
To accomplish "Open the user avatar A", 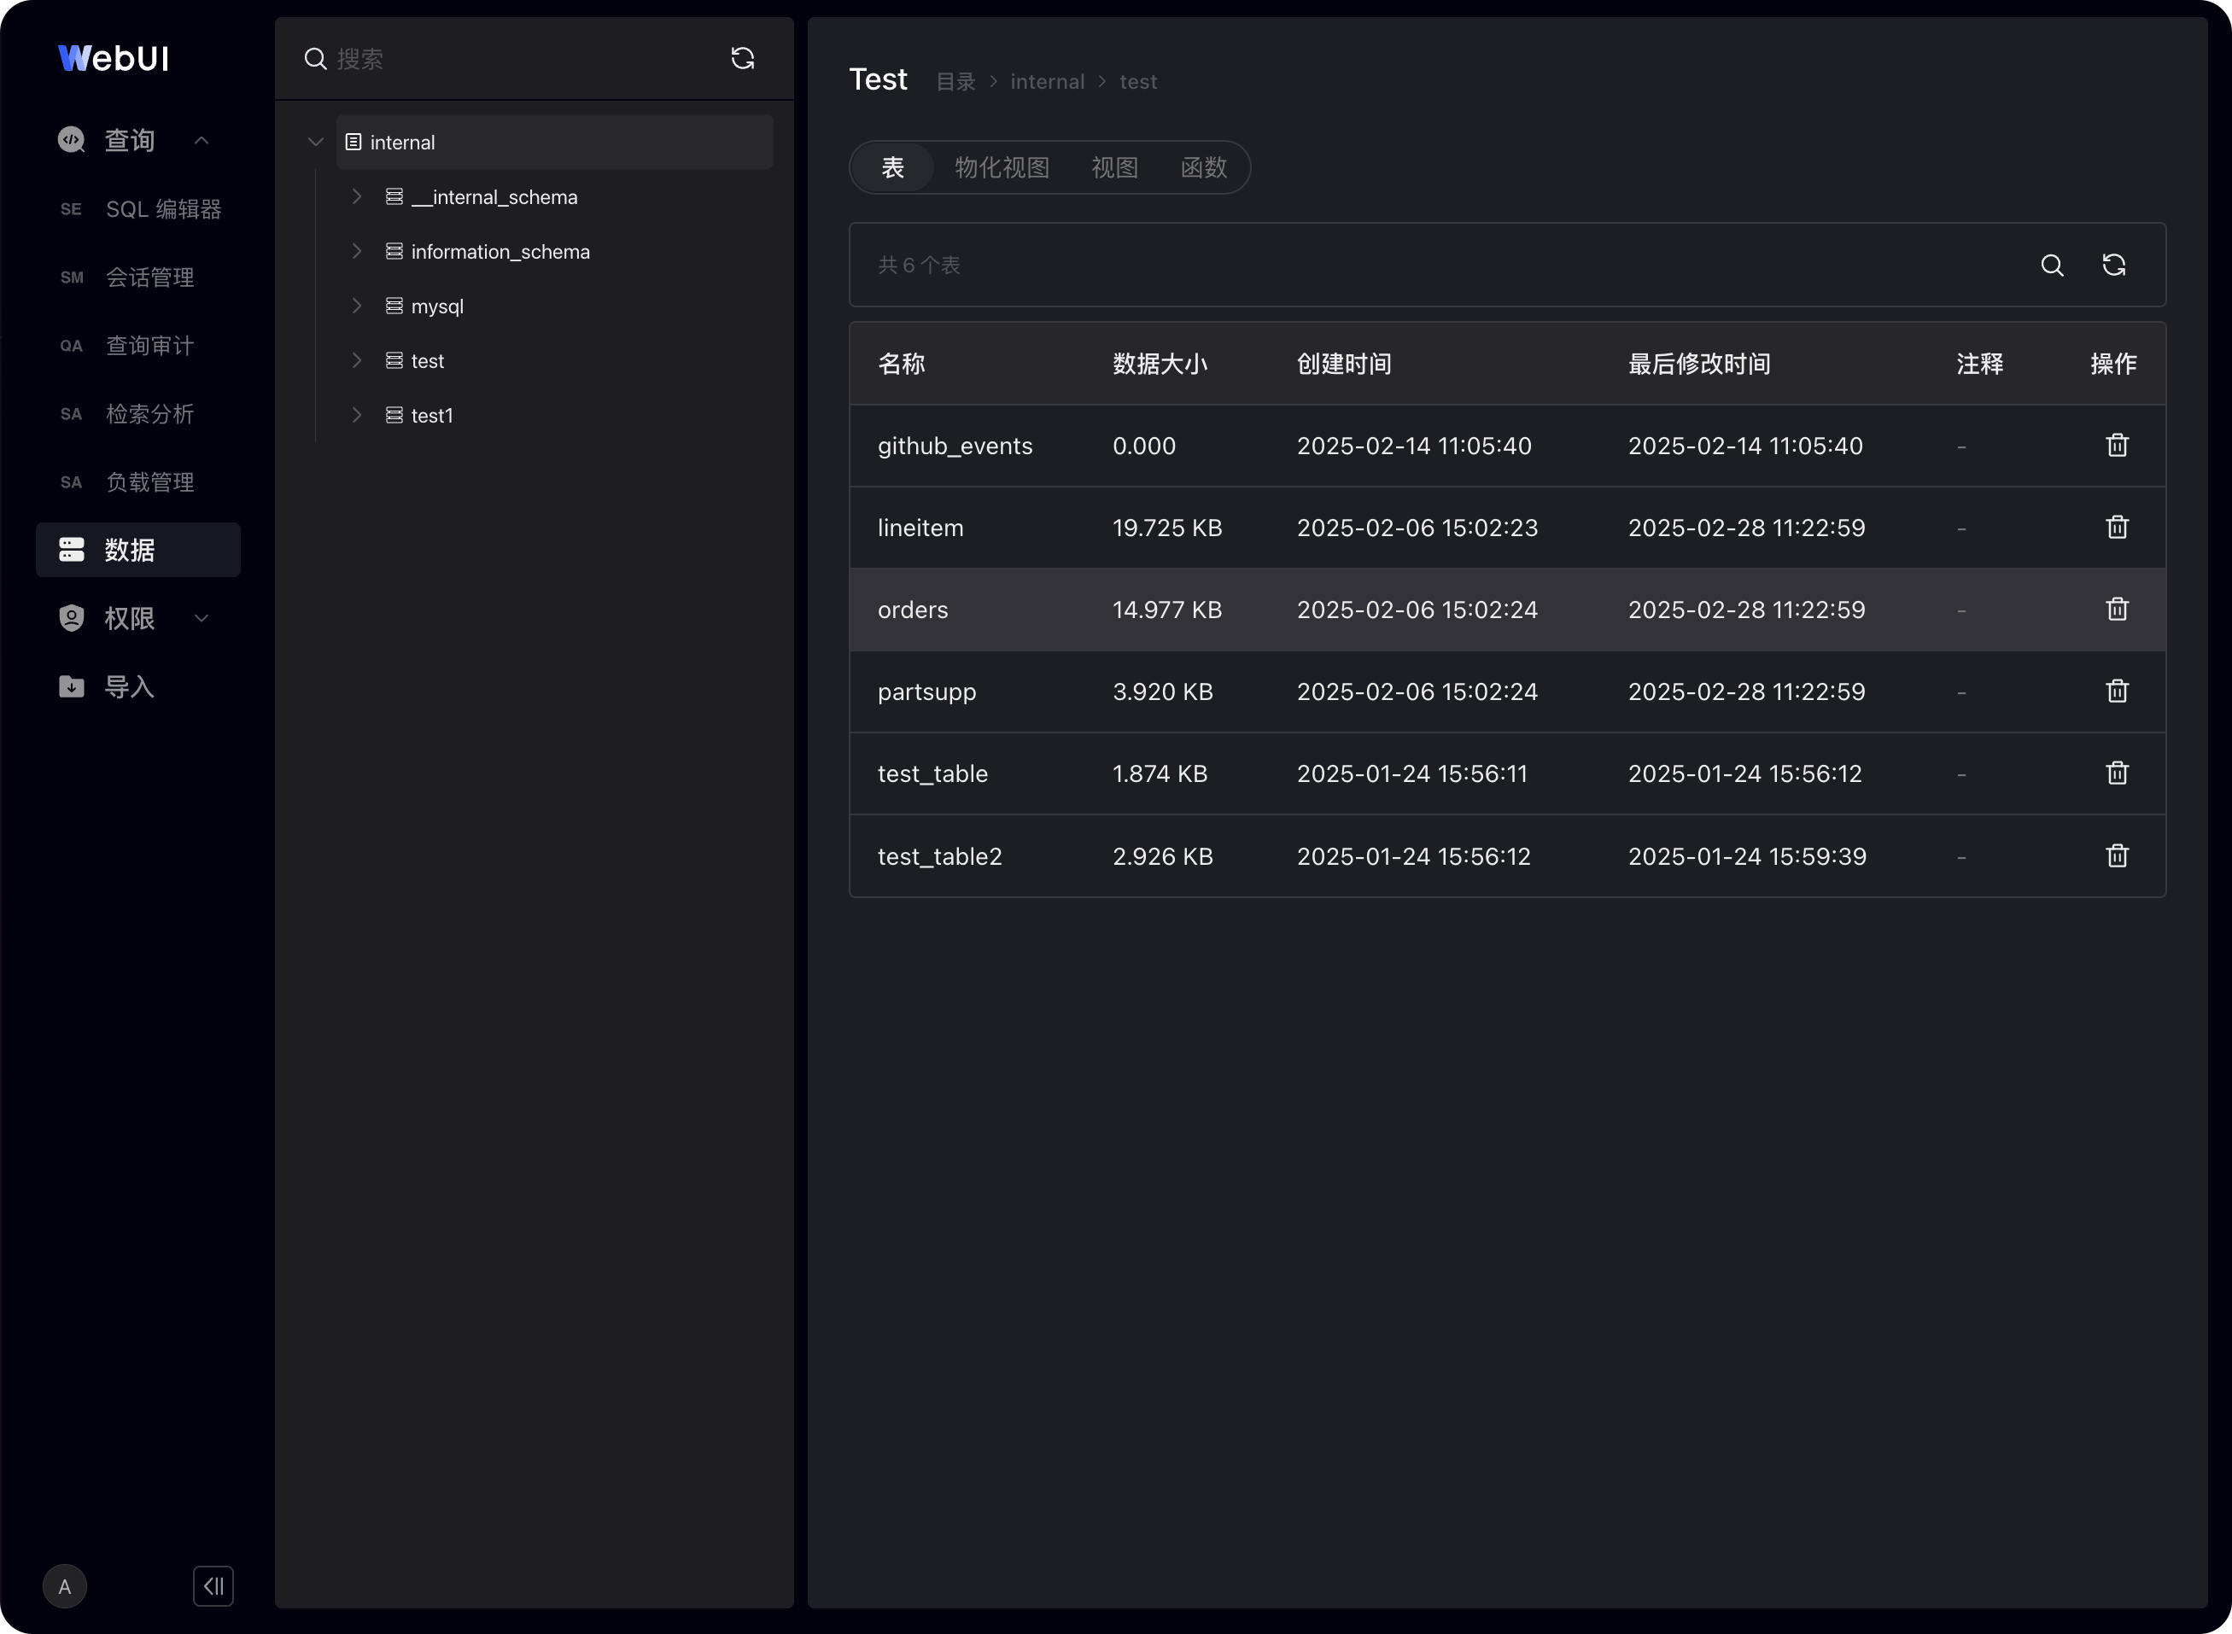I will point(64,1586).
